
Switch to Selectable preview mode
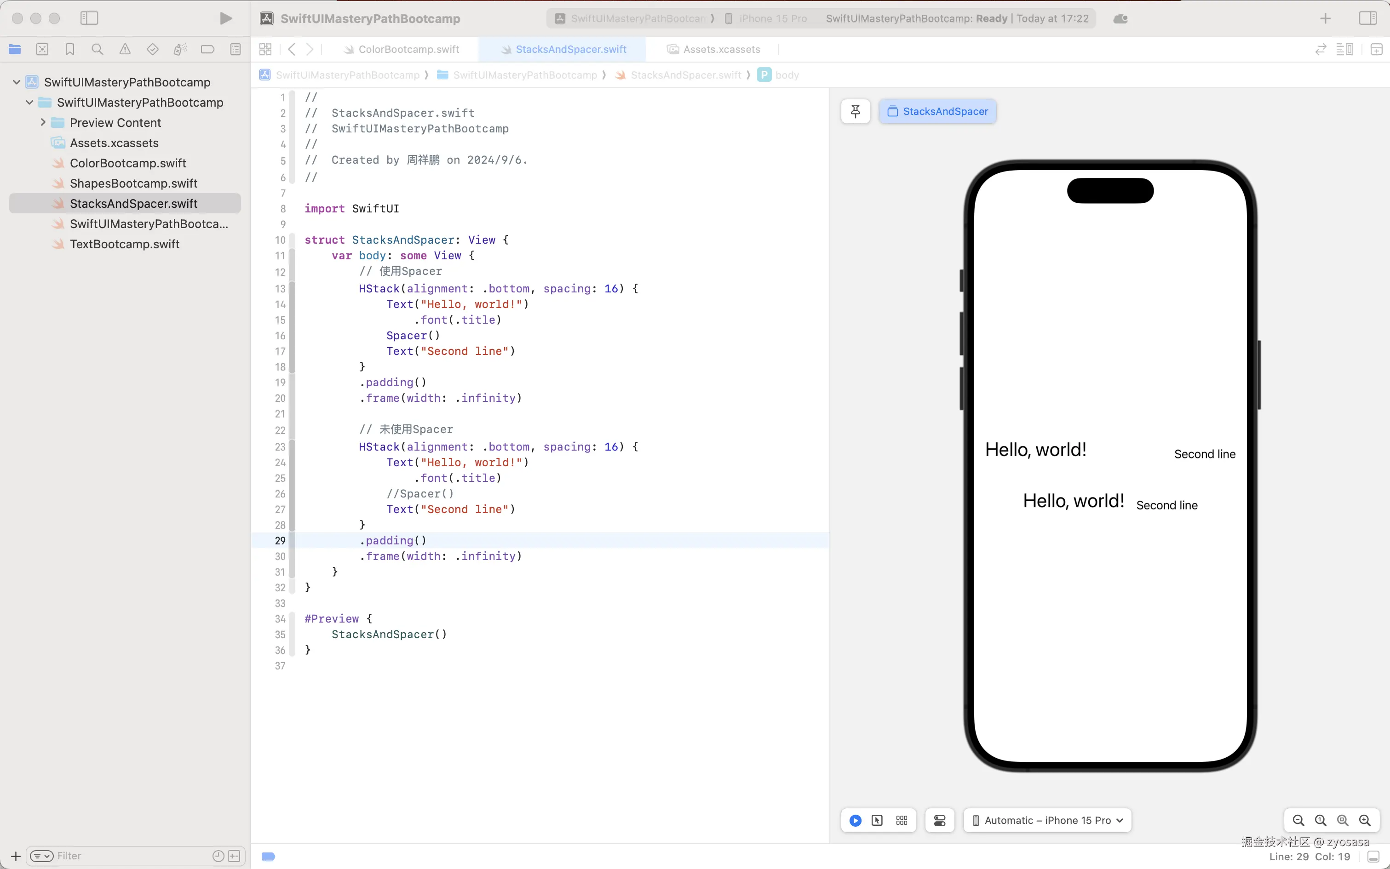click(877, 820)
